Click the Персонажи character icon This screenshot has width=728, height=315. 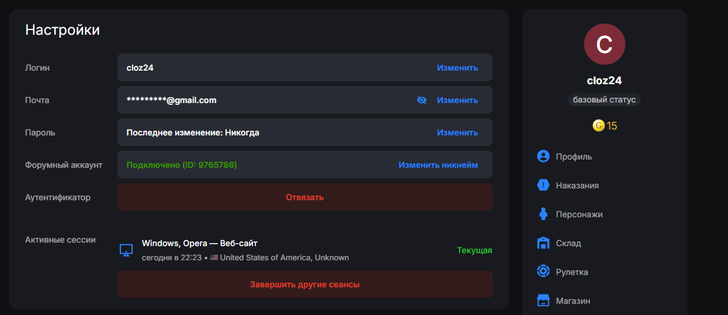[x=543, y=214]
